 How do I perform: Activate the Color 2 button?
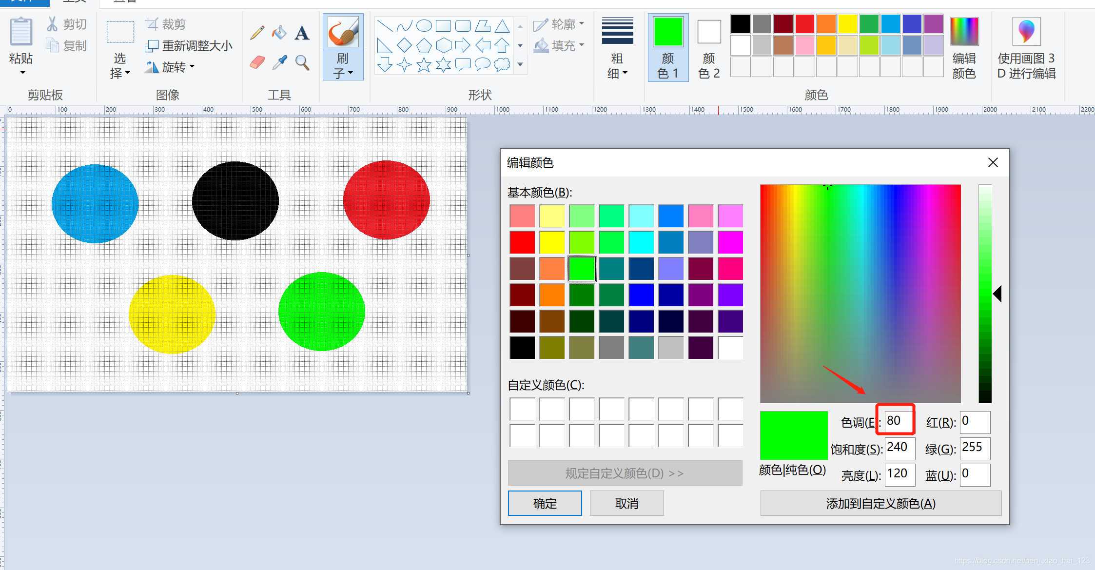(x=709, y=48)
